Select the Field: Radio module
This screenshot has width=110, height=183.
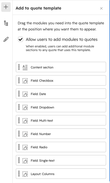[x=61, y=147]
